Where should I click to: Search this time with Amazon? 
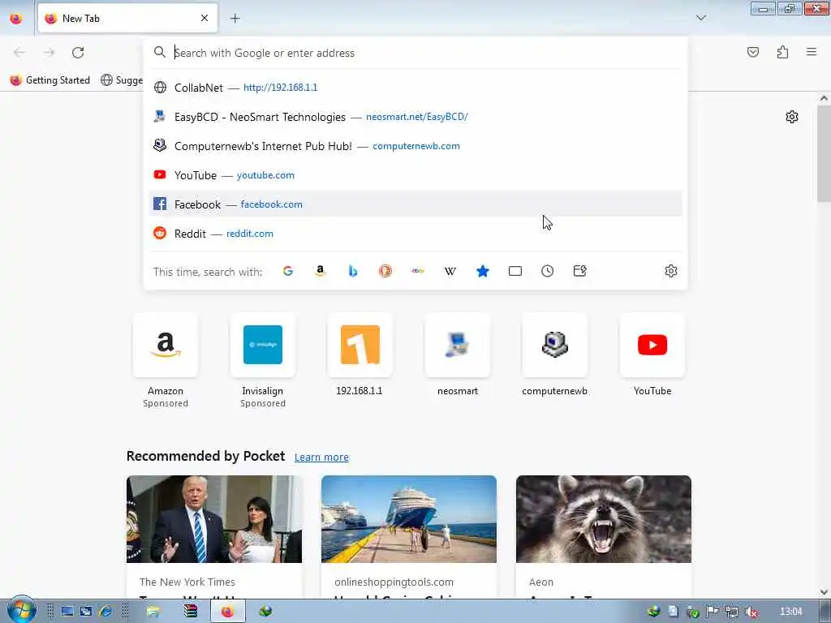[320, 271]
